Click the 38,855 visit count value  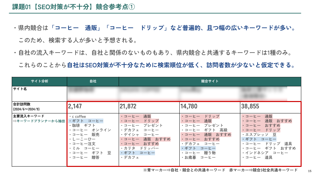click(x=250, y=107)
